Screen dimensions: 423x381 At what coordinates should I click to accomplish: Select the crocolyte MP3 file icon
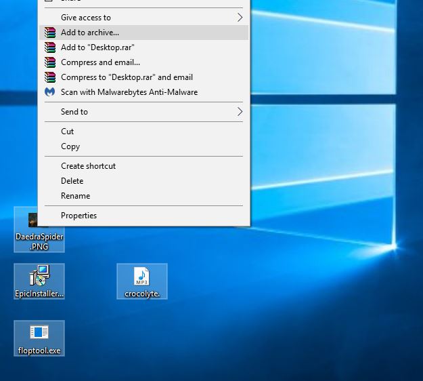click(x=141, y=276)
